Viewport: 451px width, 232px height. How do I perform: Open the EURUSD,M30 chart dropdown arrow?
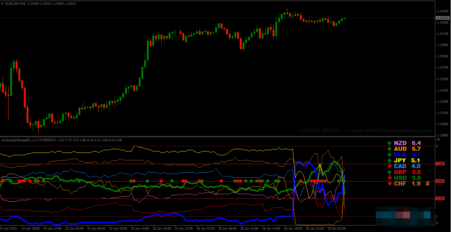(2, 3)
